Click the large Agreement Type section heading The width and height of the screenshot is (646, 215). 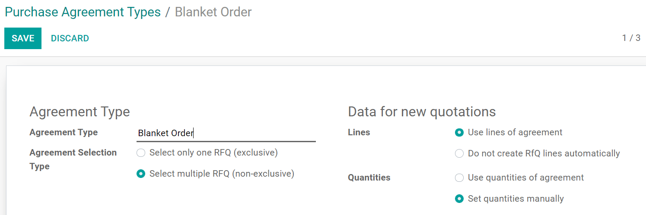point(80,112)
